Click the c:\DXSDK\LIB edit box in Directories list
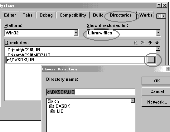Screen dimensions: 170x132 76,60
